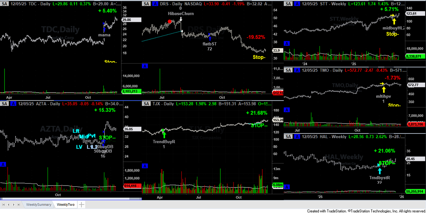The width and height of the screenshot is (426, 213).
Task: Click the -1.73% label on TMO
Action: pos(392,77)
